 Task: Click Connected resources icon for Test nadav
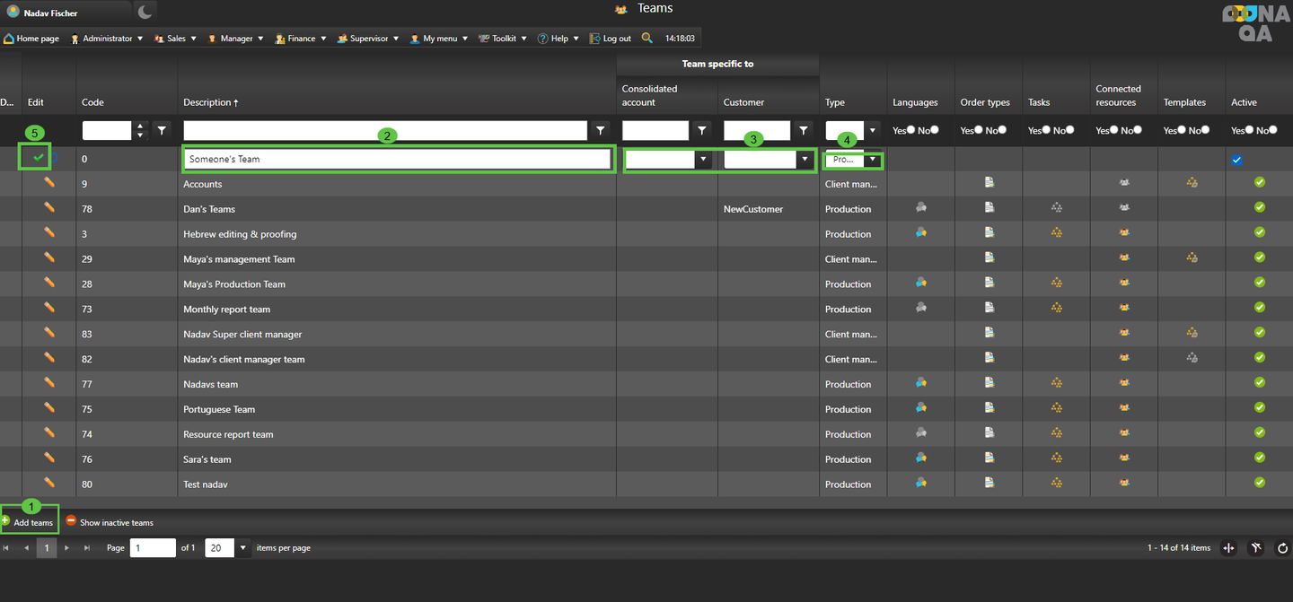tap(1124, 484)
